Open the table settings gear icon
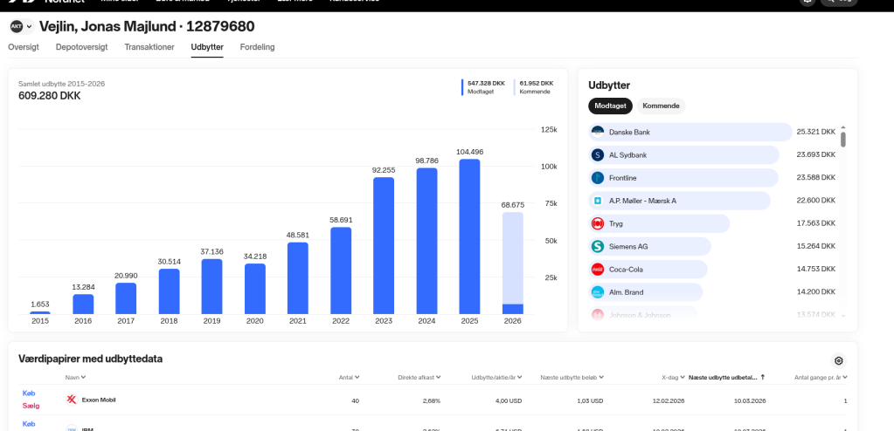The width and height of the screenshot is (894, 431). point(838,360)
